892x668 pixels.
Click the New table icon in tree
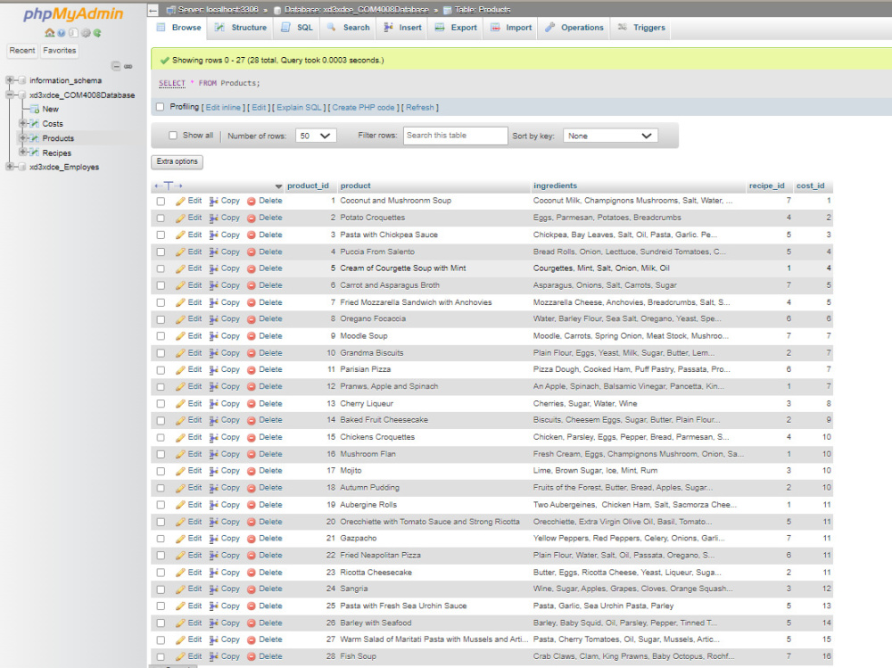(35, 109)
